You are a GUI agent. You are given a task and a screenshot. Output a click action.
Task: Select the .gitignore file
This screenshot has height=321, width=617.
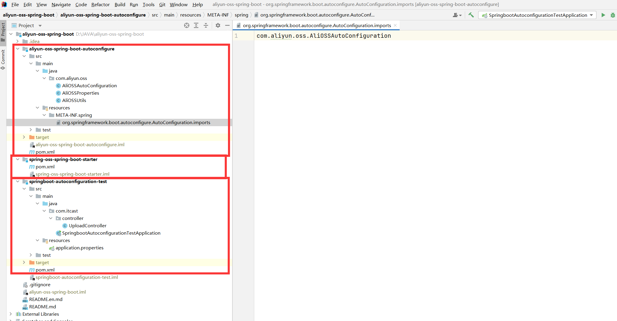[x=40, y=284]
